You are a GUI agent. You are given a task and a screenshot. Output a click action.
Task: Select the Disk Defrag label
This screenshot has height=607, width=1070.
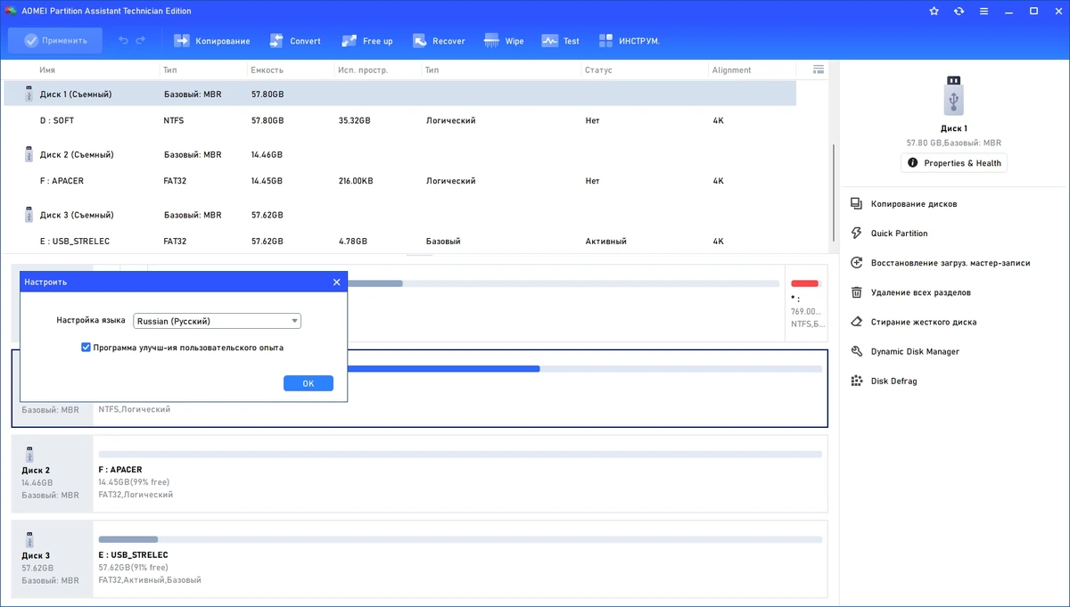click(x=893, y=381)
